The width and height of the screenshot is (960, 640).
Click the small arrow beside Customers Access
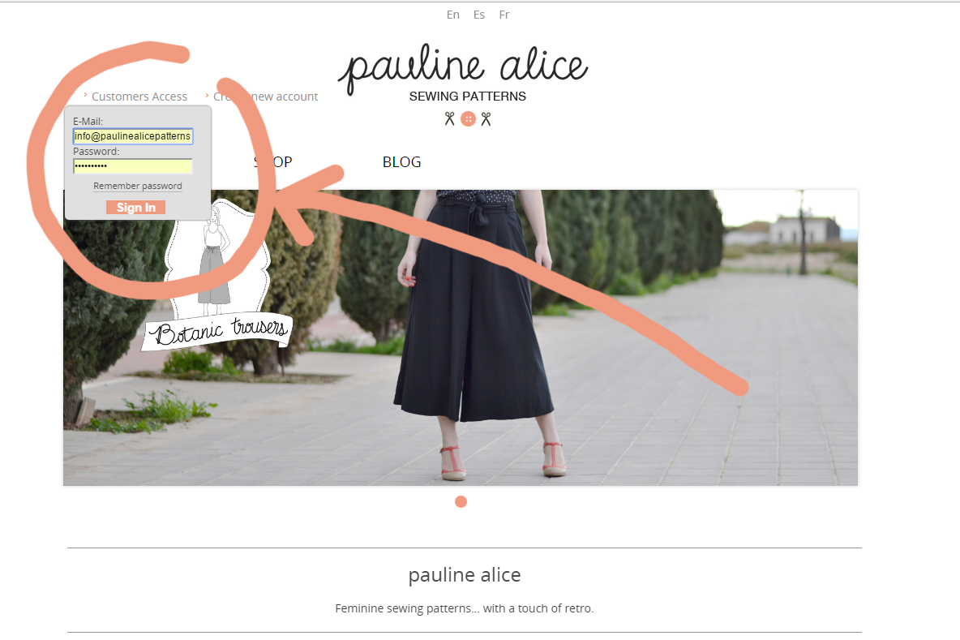pos(85,95)
